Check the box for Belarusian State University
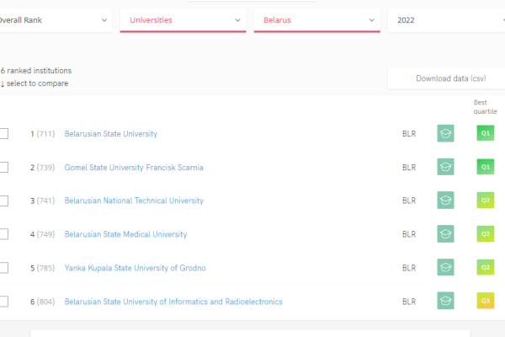 [3, 133]
